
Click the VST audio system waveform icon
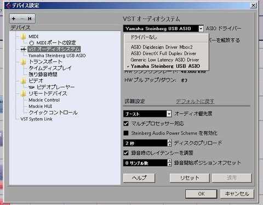click(24, 49)
